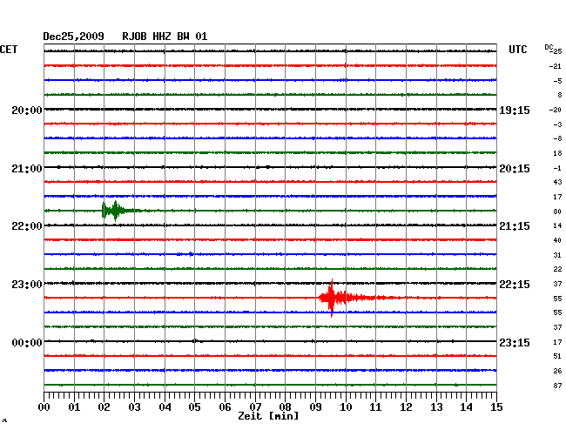Image resolution: width=566 pixels, height=430 pixels.
Task: Click the DC offset value "31"
Action: click(557, 255)
